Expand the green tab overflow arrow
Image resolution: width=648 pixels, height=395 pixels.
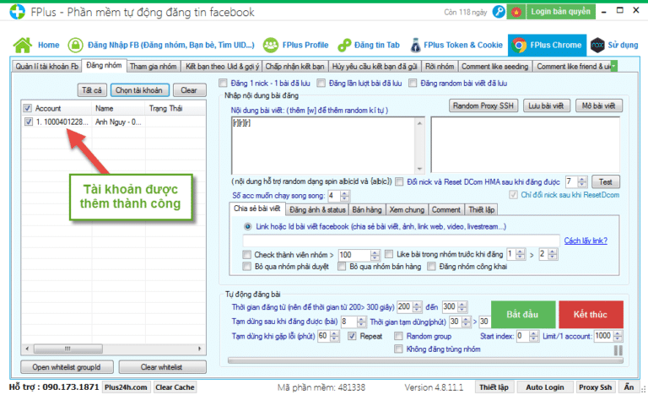(x=614, y=66)
